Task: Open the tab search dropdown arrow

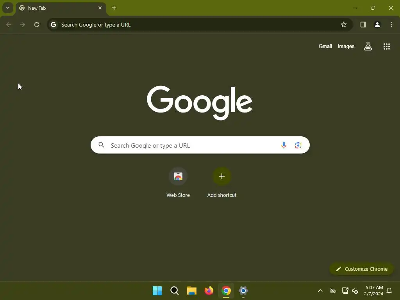Action: [x=8, y=8]
